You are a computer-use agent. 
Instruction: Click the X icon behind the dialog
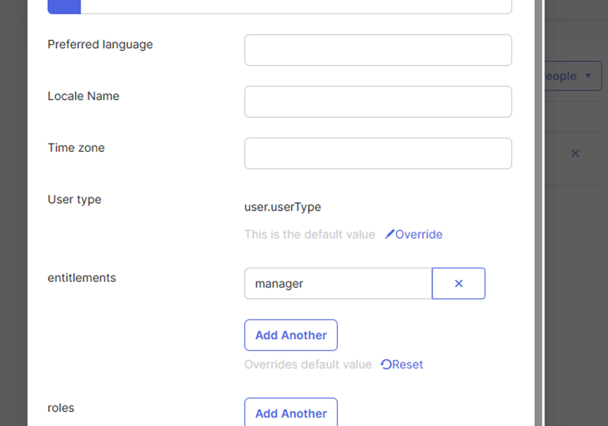[x=575, y=153]
